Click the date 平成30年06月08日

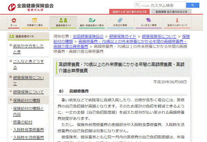click(x=170, y=82)
